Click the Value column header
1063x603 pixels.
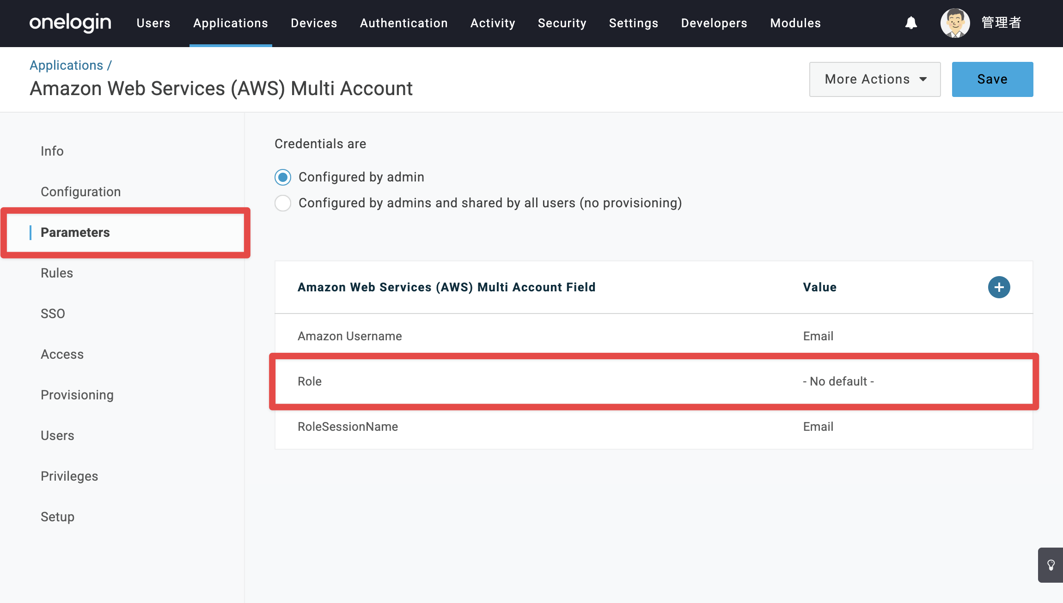[x=819, y=287]
